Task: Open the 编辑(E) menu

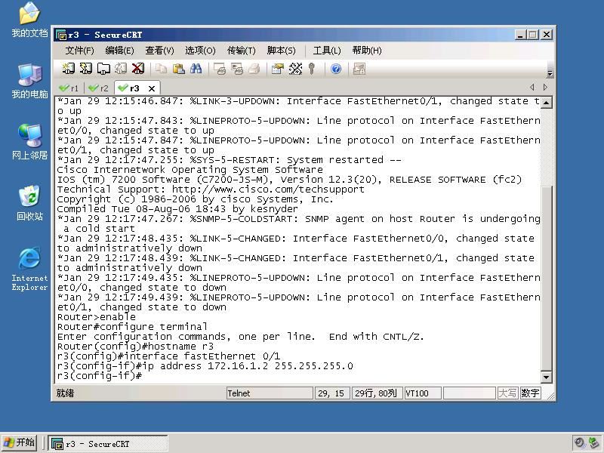Action: click(119, 51)
